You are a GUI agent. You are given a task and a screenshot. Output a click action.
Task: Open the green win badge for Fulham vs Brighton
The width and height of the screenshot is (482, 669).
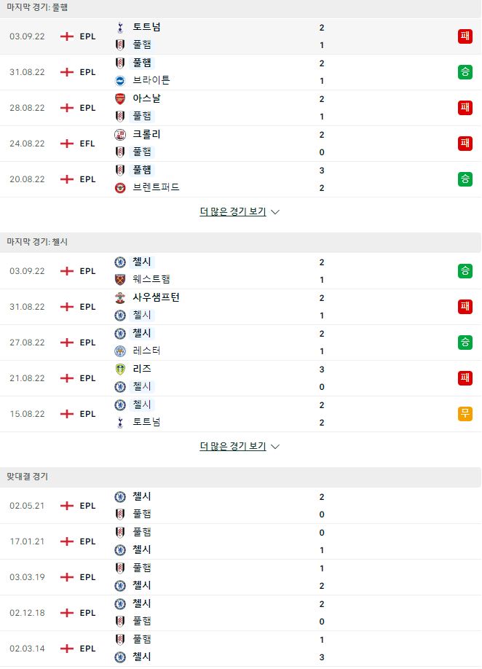coord(465,71)
